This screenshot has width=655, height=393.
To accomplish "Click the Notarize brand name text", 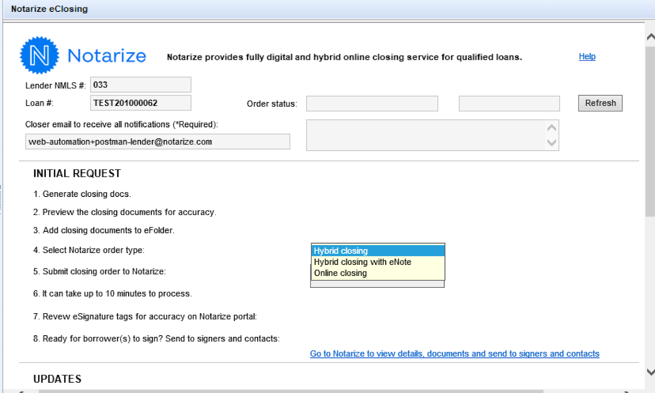I will click(107, 56).
